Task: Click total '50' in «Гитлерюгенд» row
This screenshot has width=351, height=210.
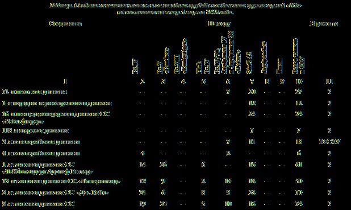Action: pyautogui.click(x=299, y=181)
